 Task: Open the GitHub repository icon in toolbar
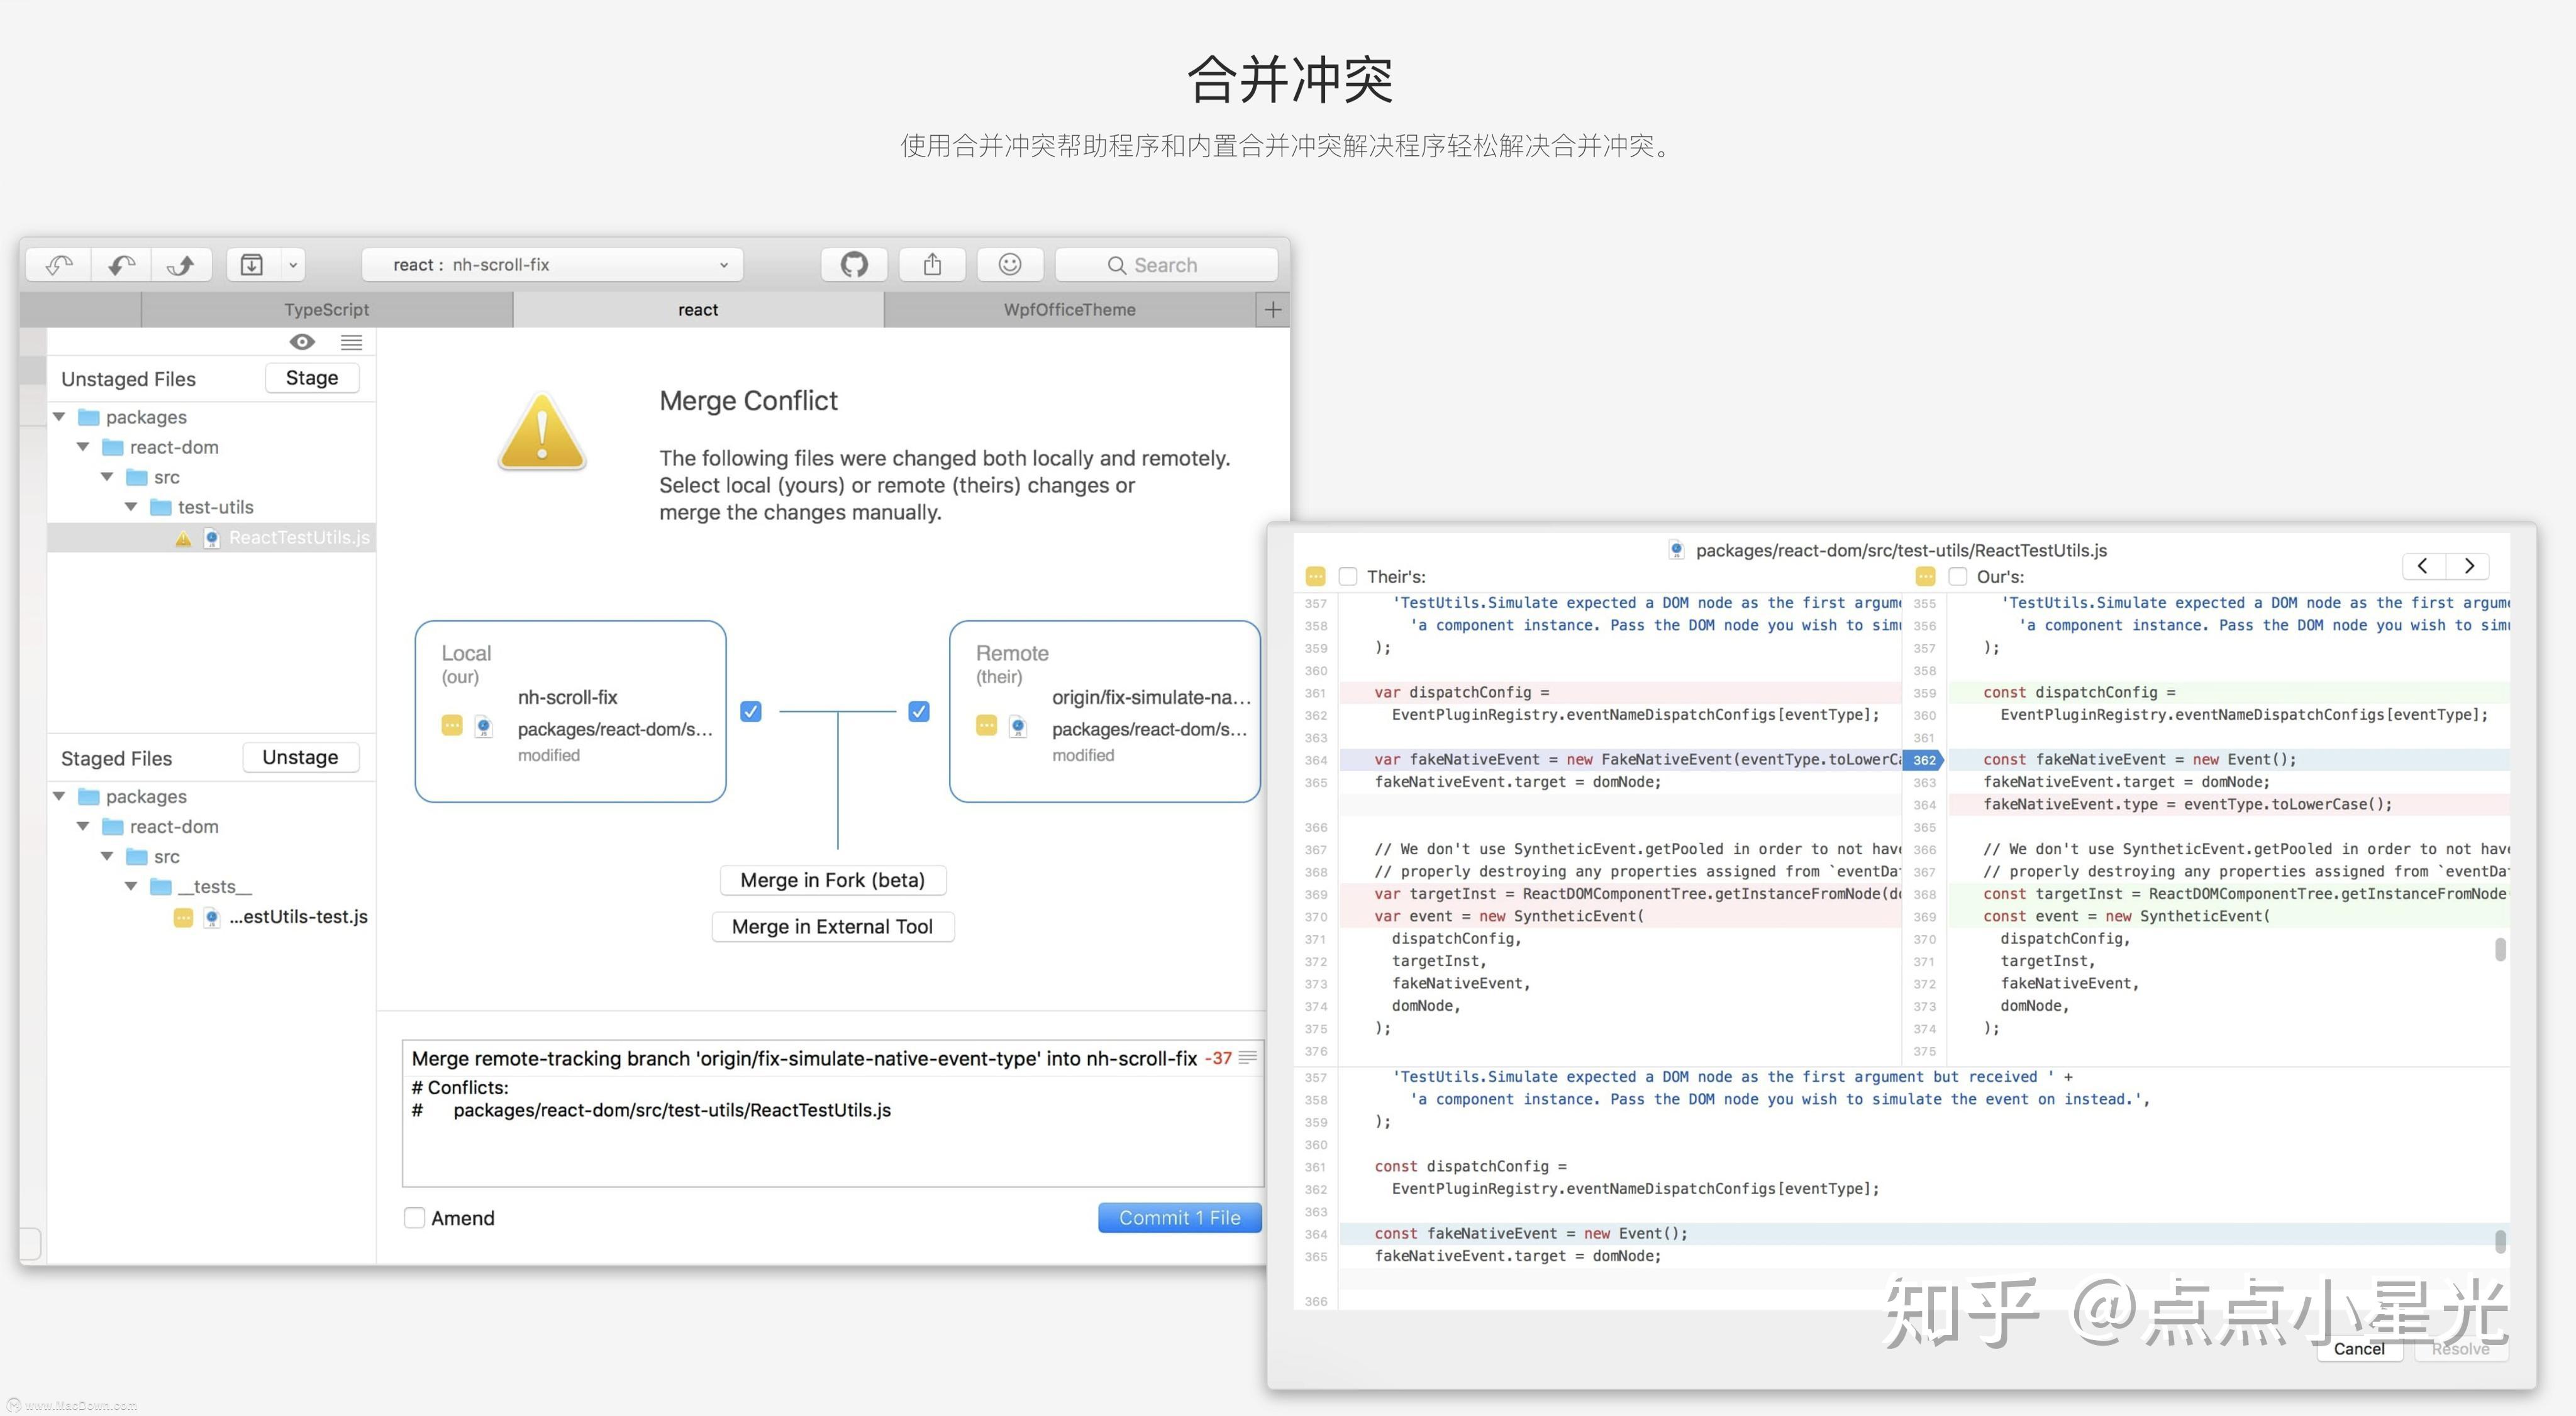tap(853, 264)
